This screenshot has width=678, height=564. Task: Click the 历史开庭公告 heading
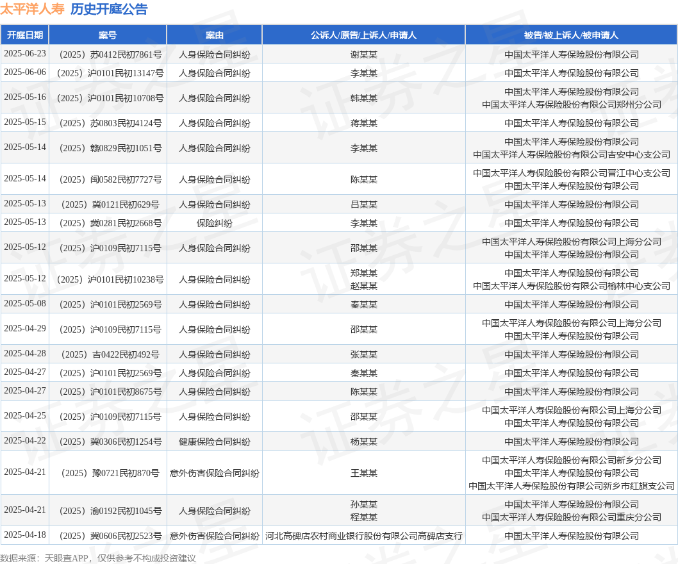point(109,8)
